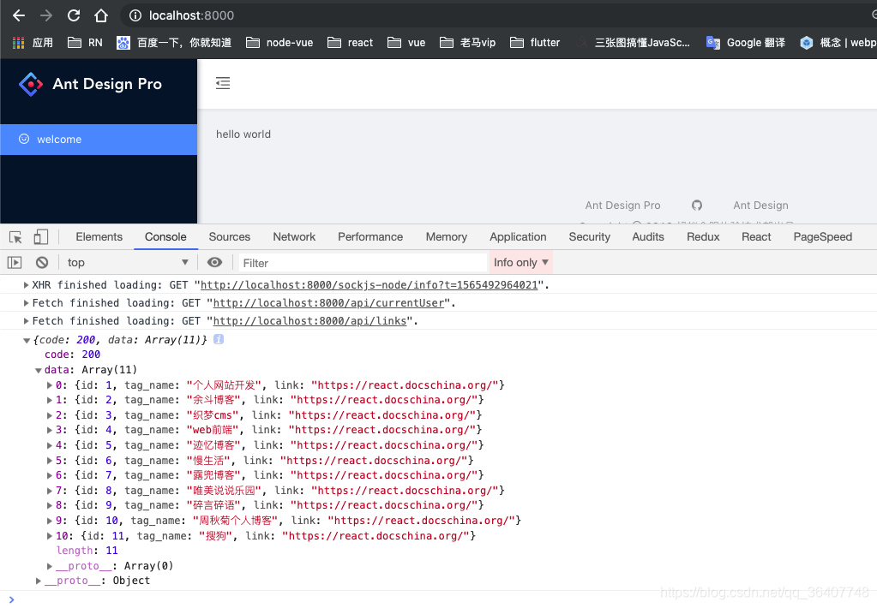Switch to the Application tab
Image resolution: width=877 pixels, height=608 pixels.
518,237
